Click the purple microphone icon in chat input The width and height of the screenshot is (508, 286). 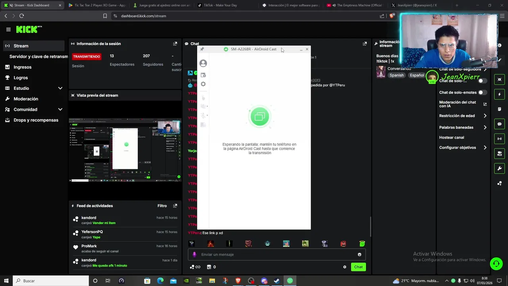[x=194, y=255]
